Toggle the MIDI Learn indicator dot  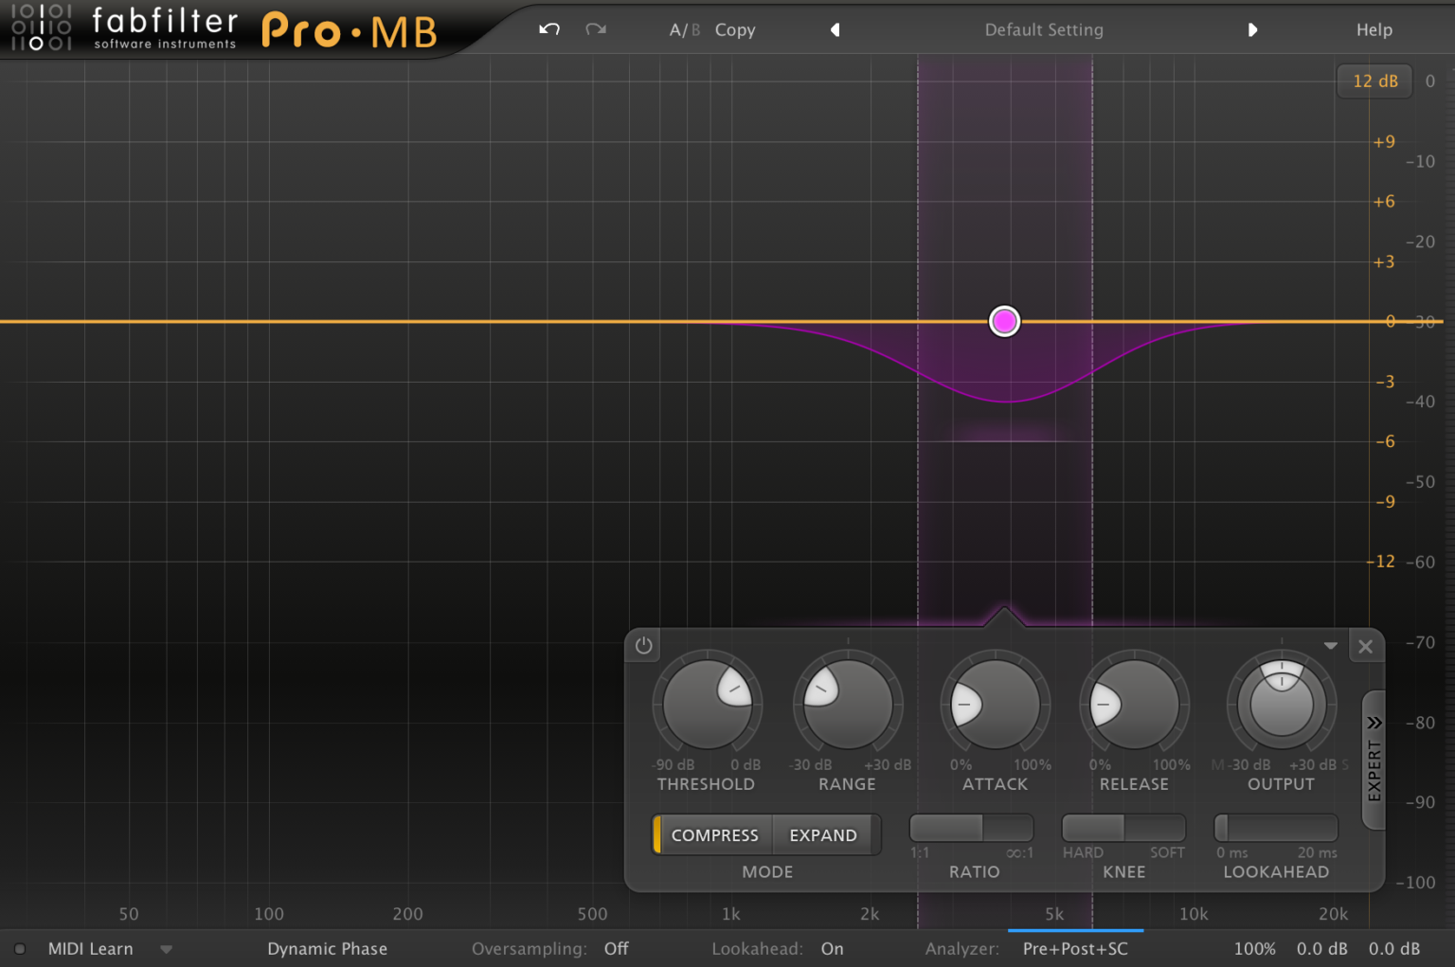[20, 949]
